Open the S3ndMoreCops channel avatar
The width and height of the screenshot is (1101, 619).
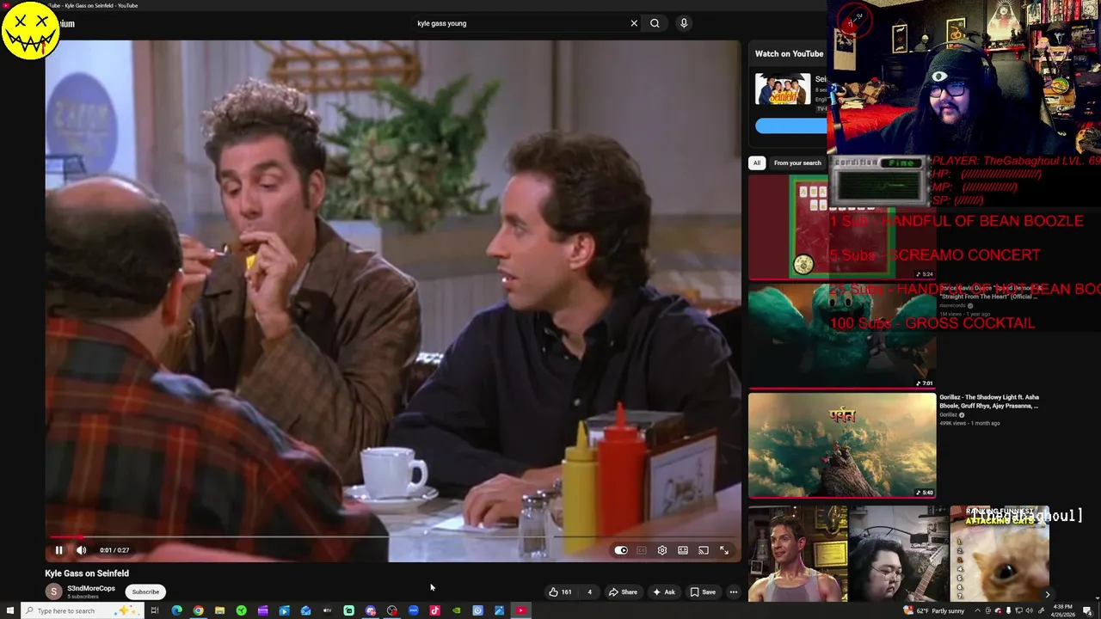(54, 591)
